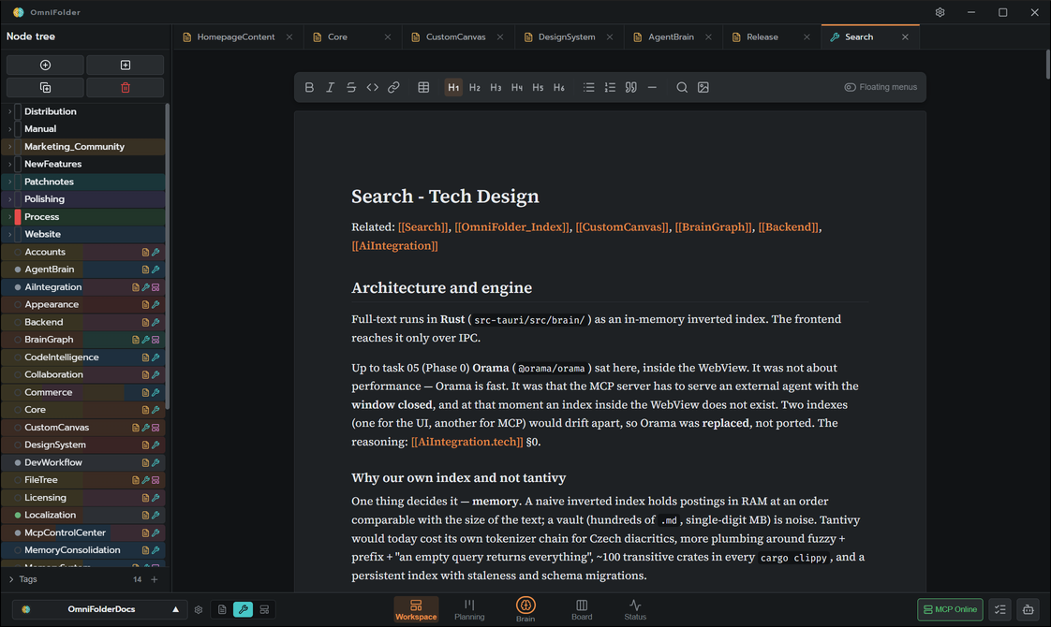Expand the Tags section
This screenshot has width=1051, height=627.
(11, 579)
